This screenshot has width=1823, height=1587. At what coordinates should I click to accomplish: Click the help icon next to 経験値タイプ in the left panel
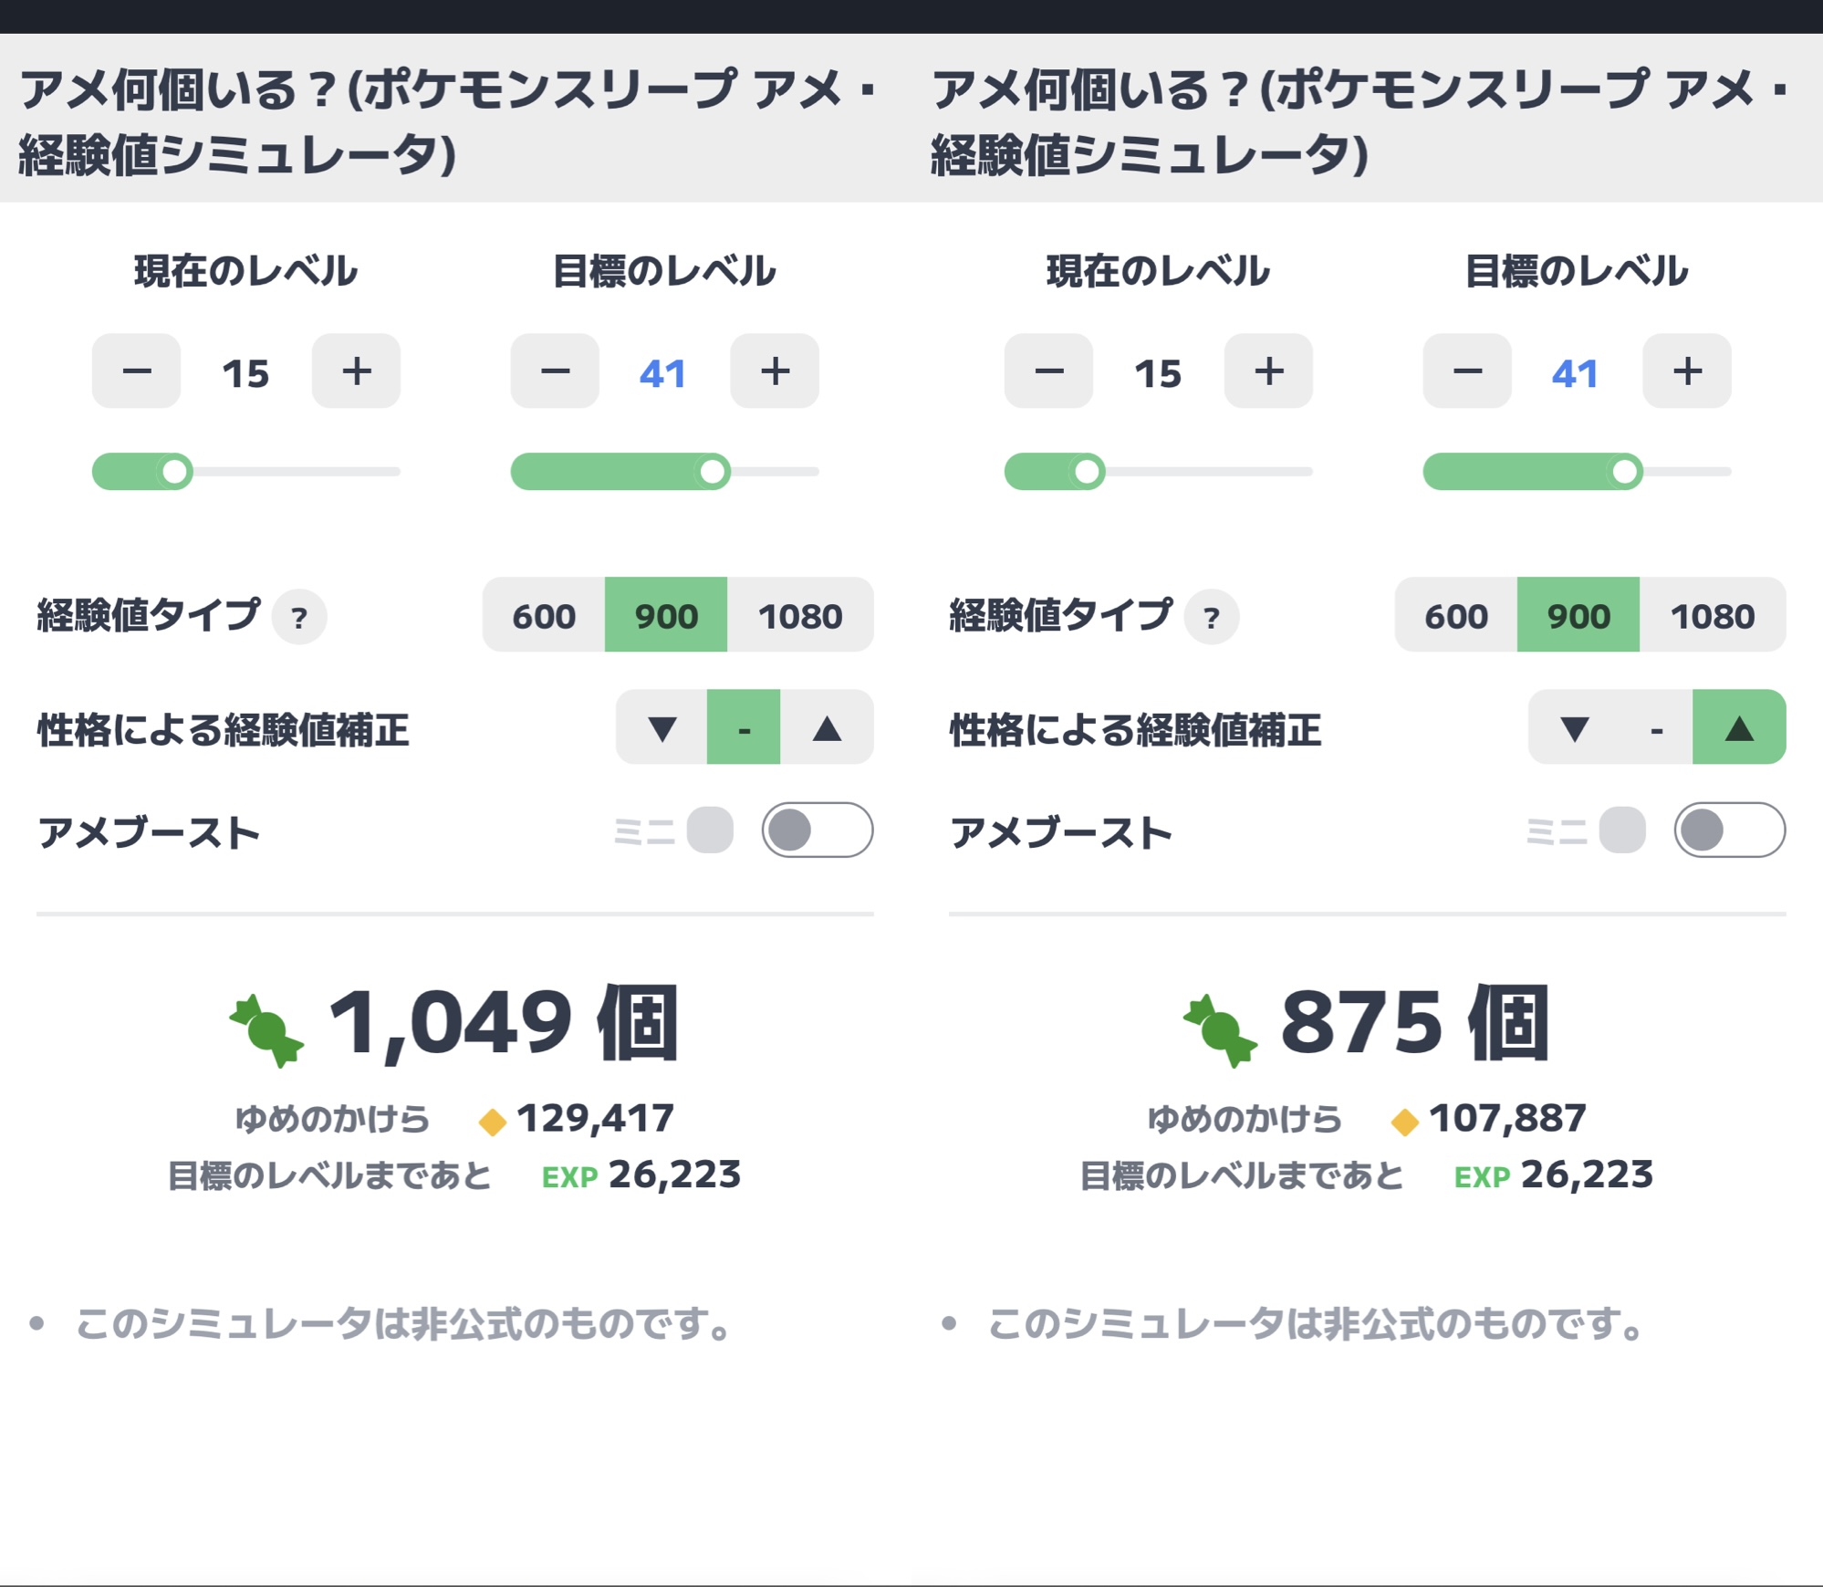[299, 618]
